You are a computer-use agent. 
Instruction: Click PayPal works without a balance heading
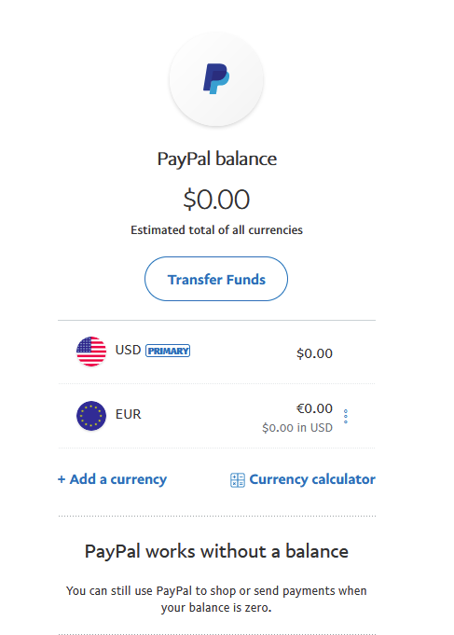(216, 552)
